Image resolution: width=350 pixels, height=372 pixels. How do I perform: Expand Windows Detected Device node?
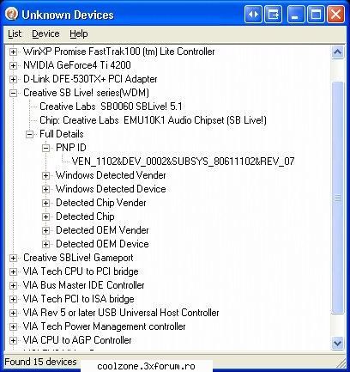[x=45, y=189]
